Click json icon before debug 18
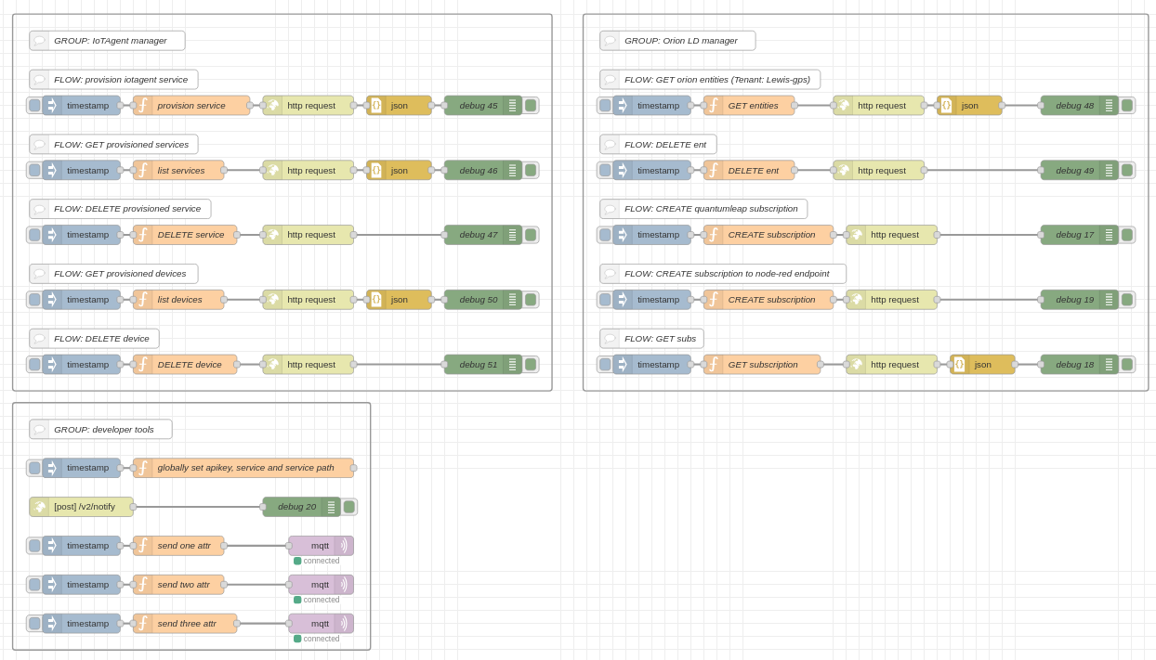 pos(960,365)
